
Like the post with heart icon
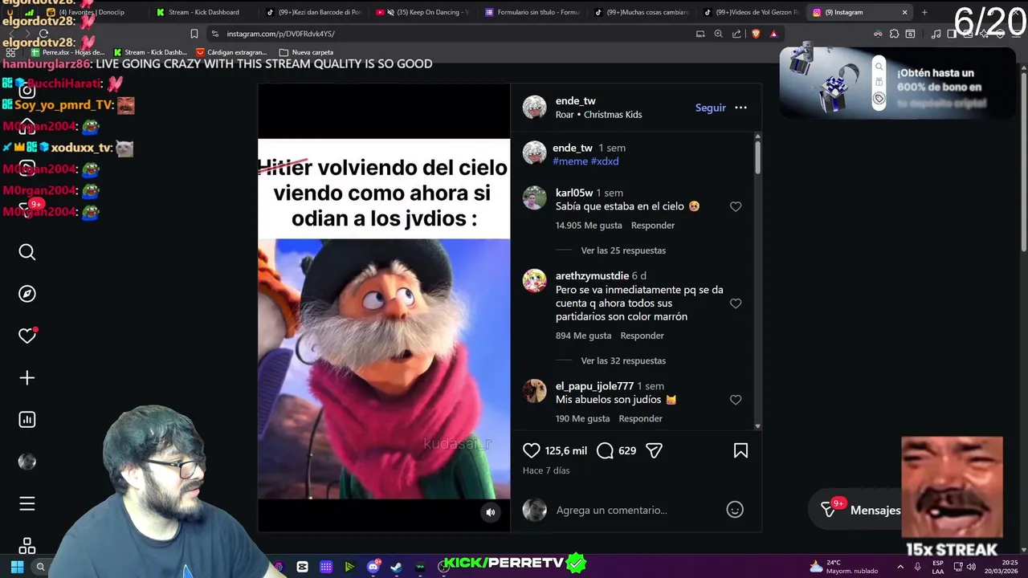(532, 450)
